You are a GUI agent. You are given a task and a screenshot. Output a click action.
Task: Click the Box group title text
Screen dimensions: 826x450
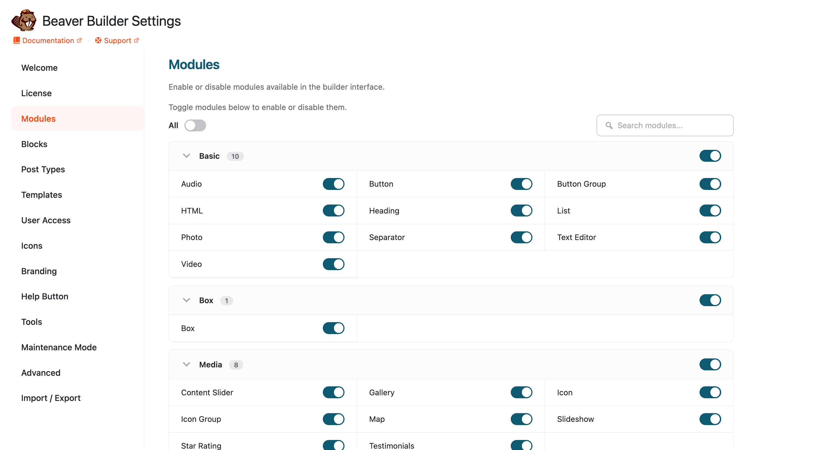pos(206,300)
